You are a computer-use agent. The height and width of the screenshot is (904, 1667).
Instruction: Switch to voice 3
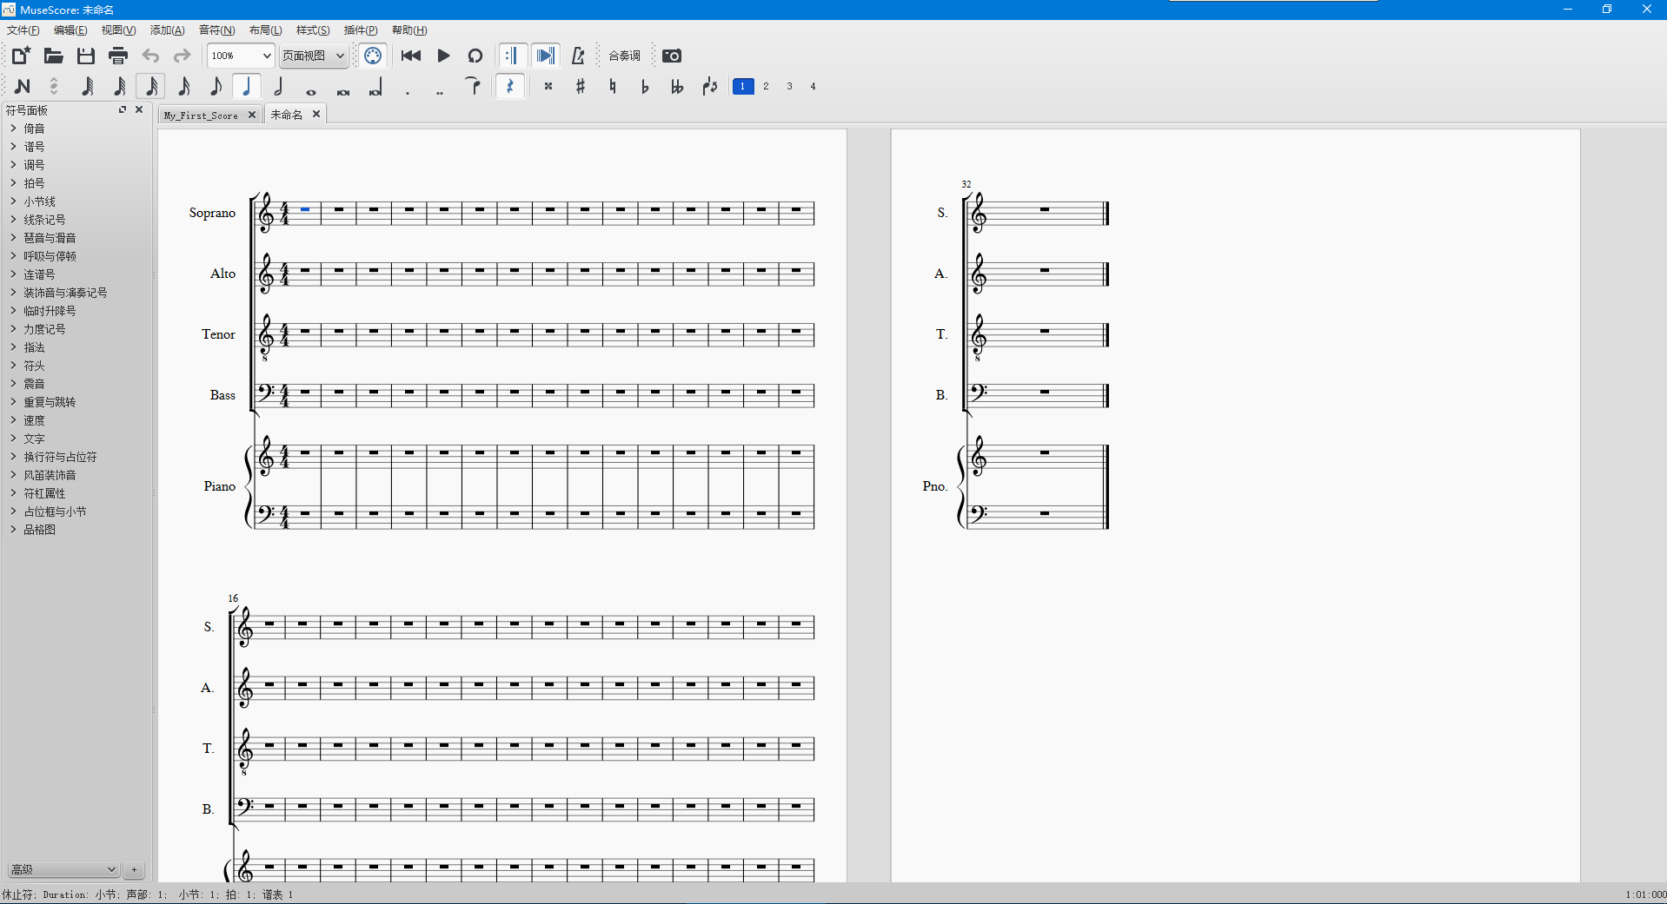point(790,86)
